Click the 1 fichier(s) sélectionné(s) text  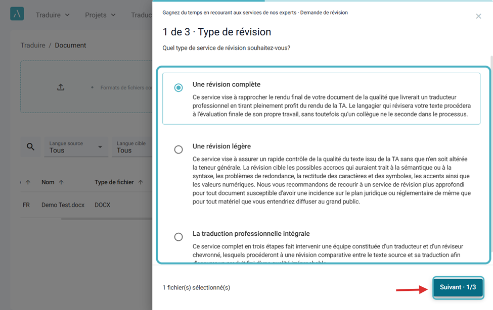197,287
